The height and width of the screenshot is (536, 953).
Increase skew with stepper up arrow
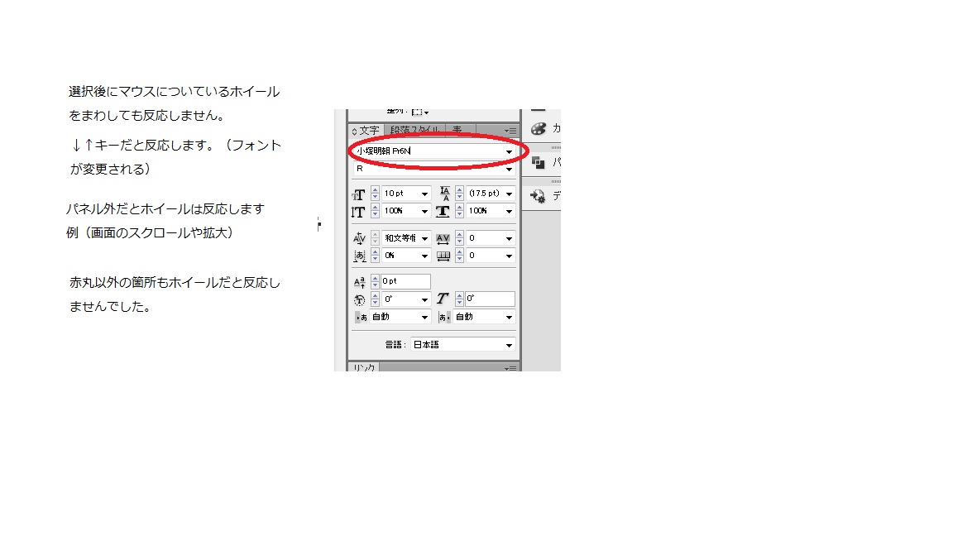click(459, 296)
